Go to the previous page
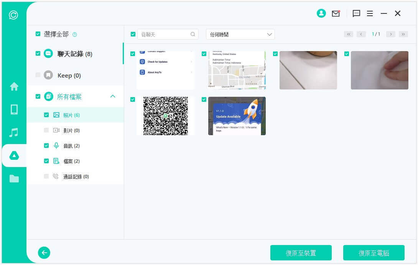 (361, 34)
